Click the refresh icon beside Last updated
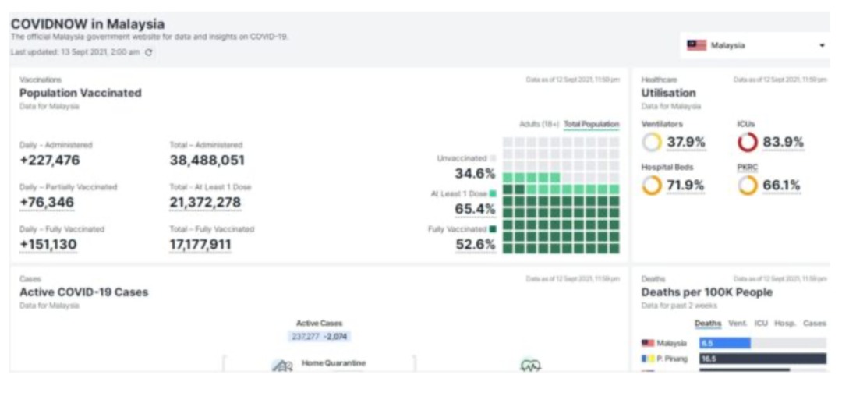The width and height of the screenshot is (842, 396). pyautogui.click(x=149, y=52)
